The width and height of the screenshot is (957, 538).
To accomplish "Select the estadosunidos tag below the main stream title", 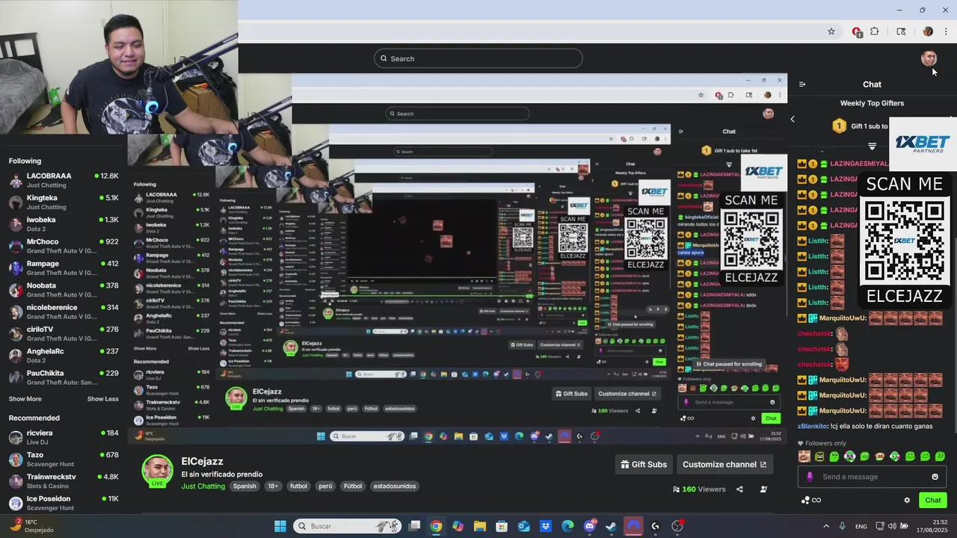I will (x=395, y=486).
